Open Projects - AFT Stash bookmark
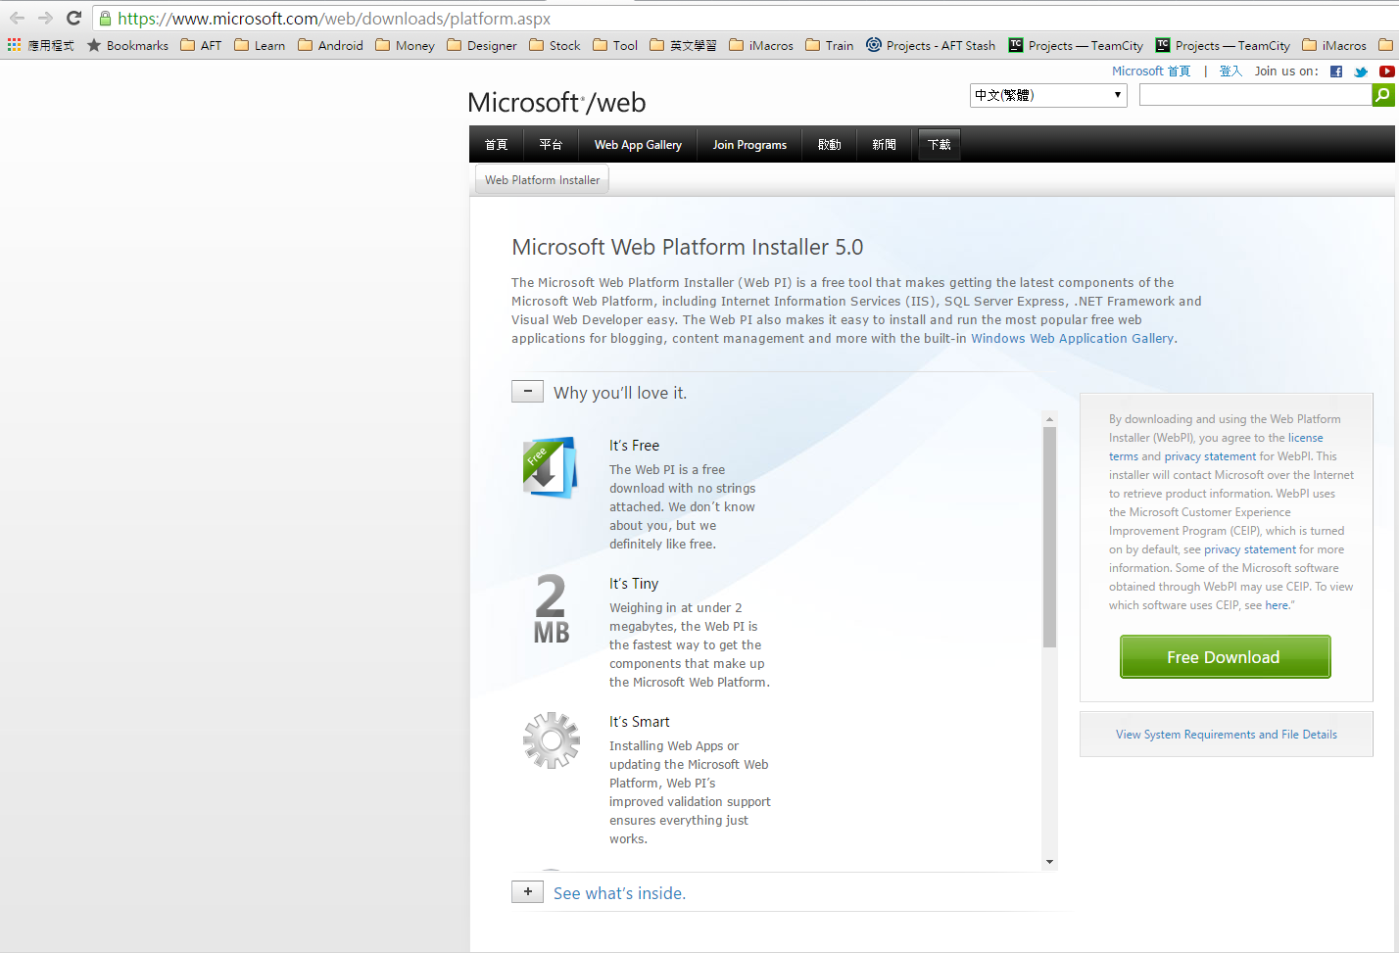The image size is (1399, 953). click(931, 45)
